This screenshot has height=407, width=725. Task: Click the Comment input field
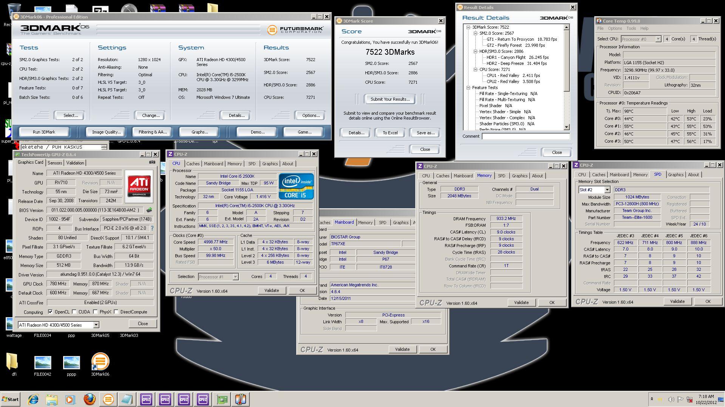[x=526, y=136]
